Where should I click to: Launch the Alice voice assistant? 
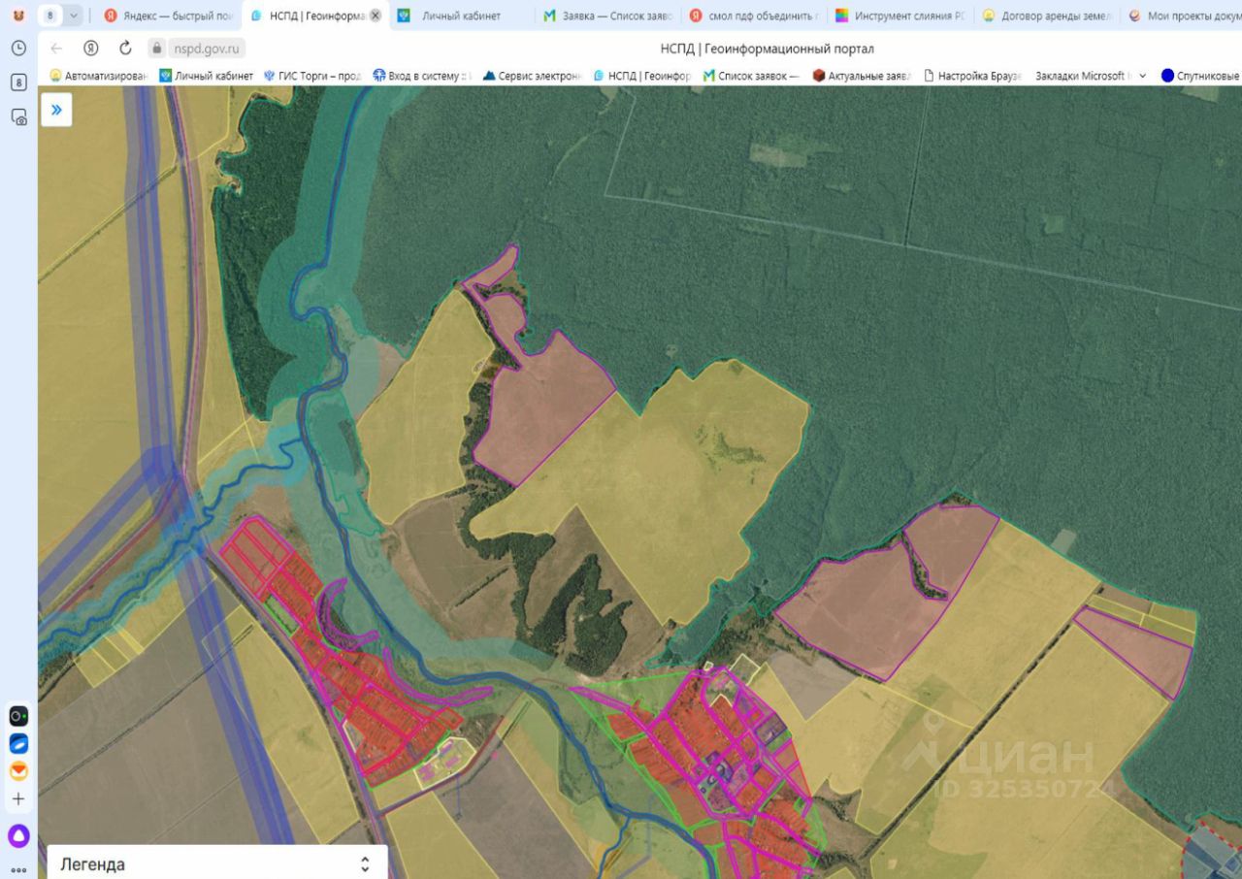click(18, 836)
